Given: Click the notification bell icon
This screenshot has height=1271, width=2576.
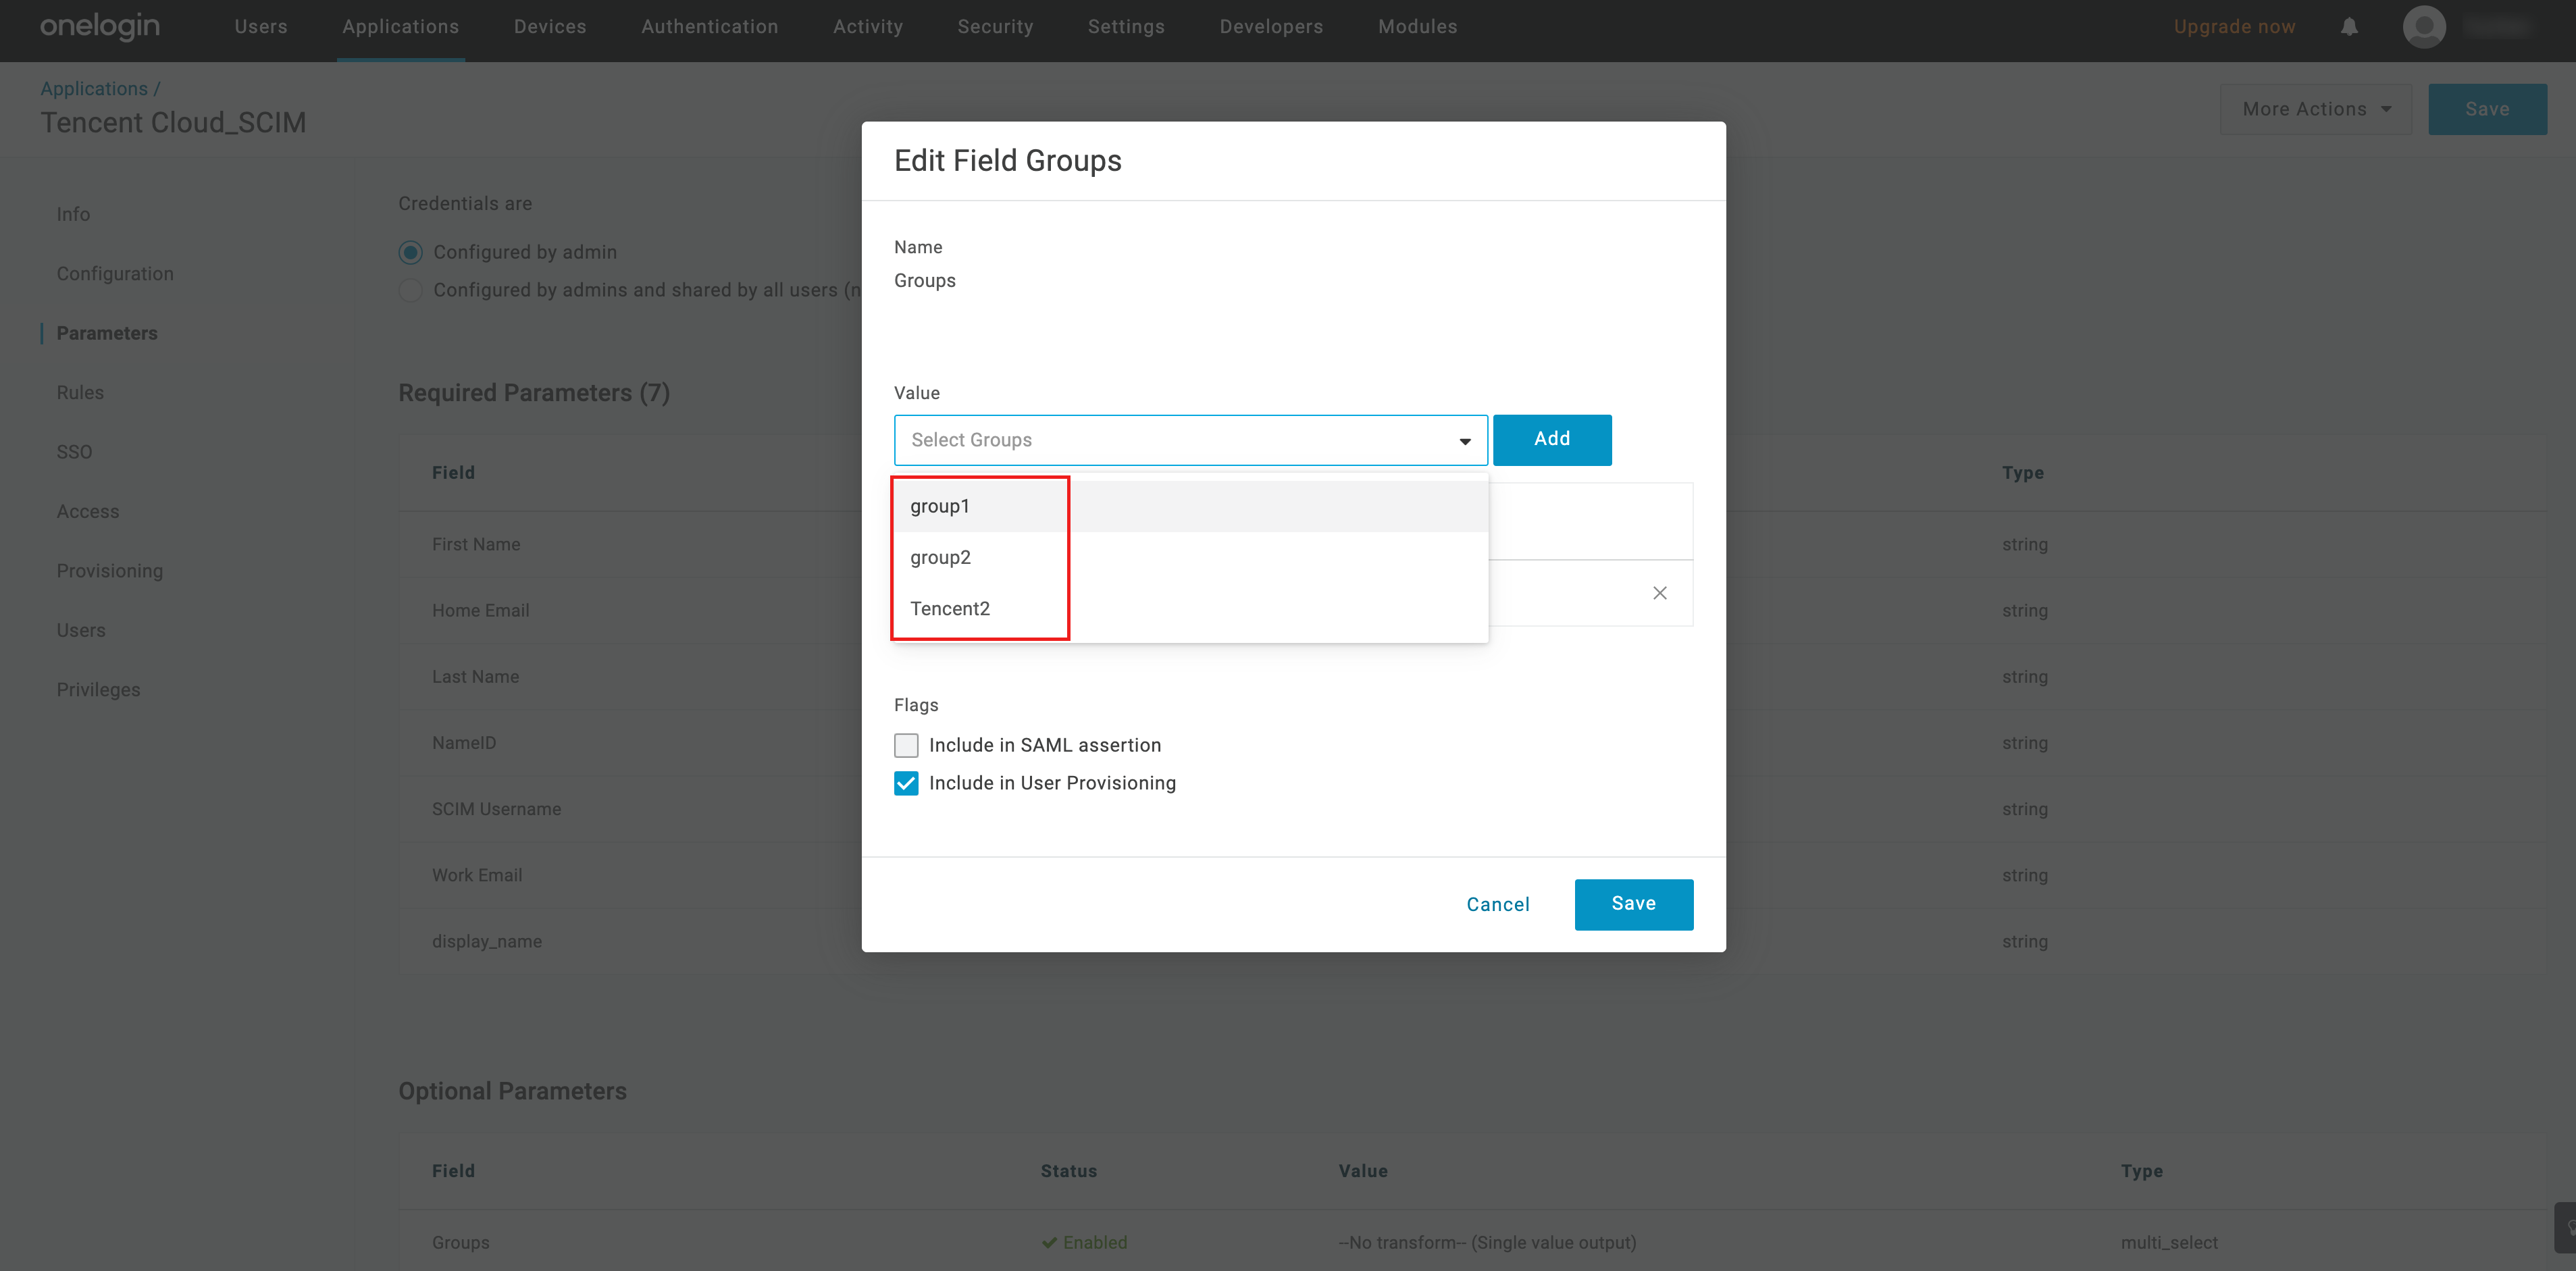Looking at the screenshot, I should (x=2349, y=27).
